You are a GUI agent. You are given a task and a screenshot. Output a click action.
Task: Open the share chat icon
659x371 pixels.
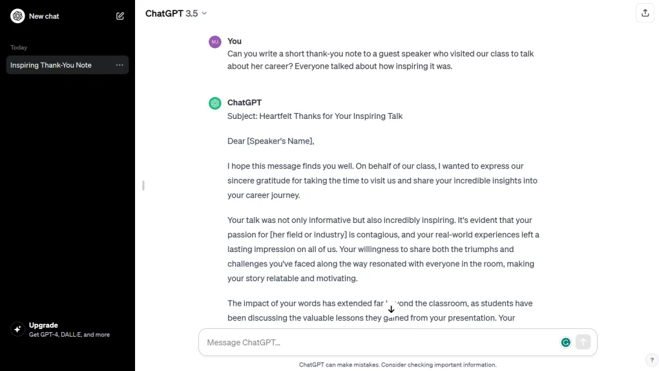(x=645, y=13)
